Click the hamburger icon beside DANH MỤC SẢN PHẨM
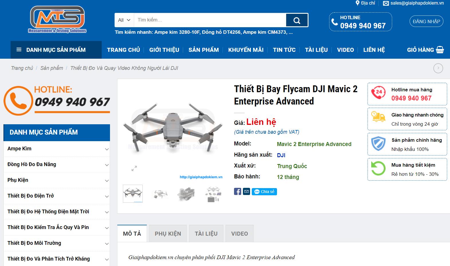Viewport: 450px width, 266px height. pyautogui.click(x=19, y=50)
